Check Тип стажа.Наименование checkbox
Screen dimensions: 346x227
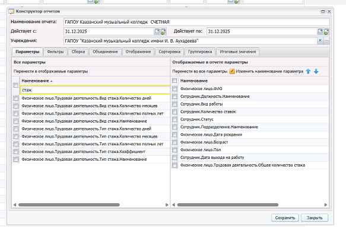click(x=15, y=159)
